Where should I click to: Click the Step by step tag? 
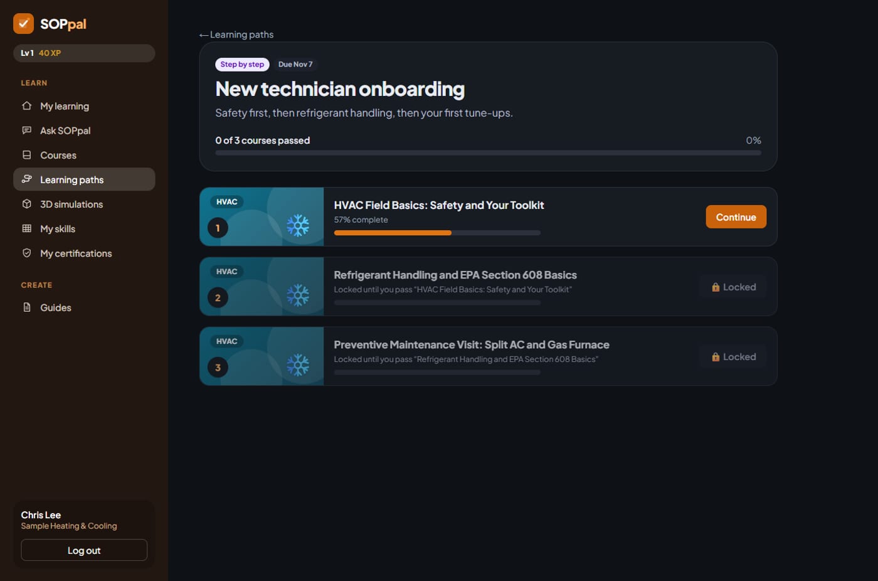point(242,64)
